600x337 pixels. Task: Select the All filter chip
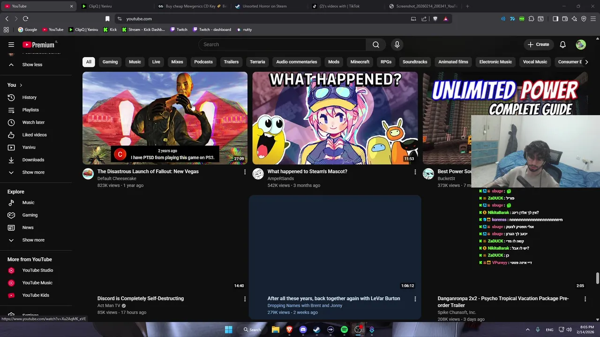(x=89, y=62)
